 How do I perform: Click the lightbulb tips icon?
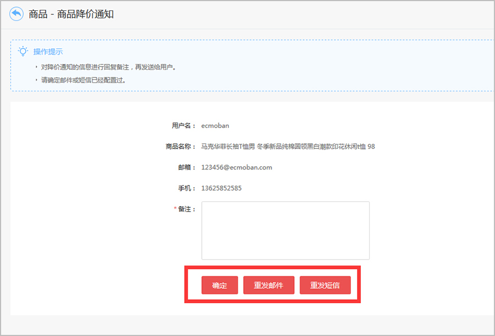click(x=23, y=51)
